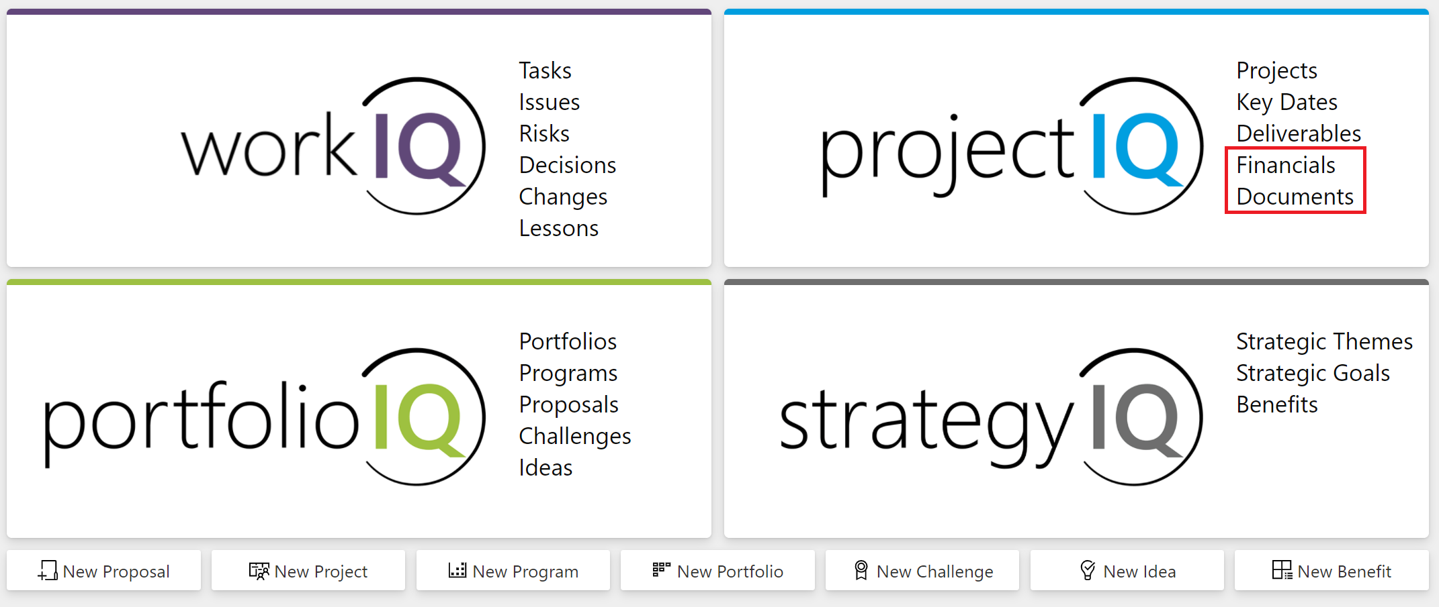Click the New Benefit table icon
This screenshot has height=607, width=1439.
[1281, 570]
